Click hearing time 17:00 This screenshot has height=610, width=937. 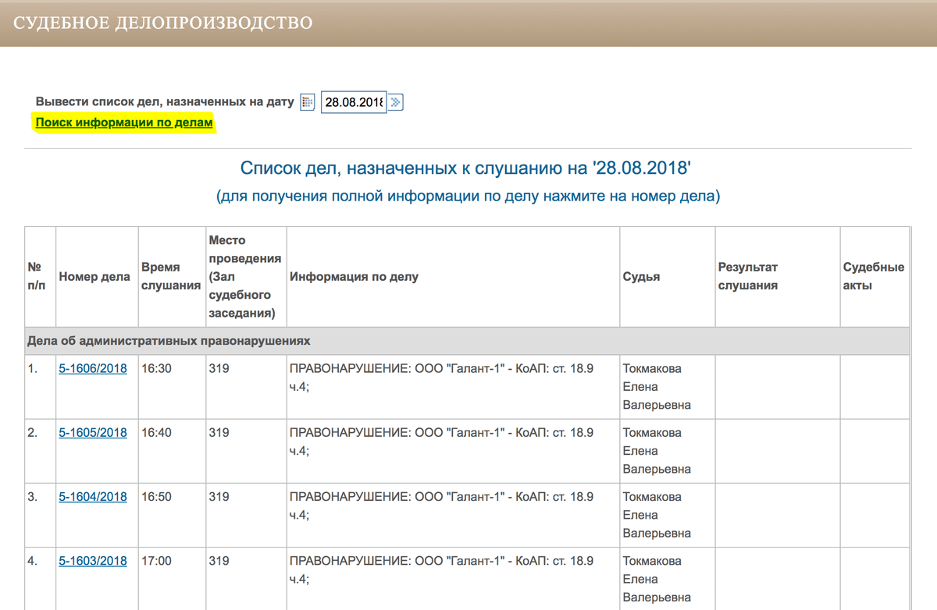(156, 560)
